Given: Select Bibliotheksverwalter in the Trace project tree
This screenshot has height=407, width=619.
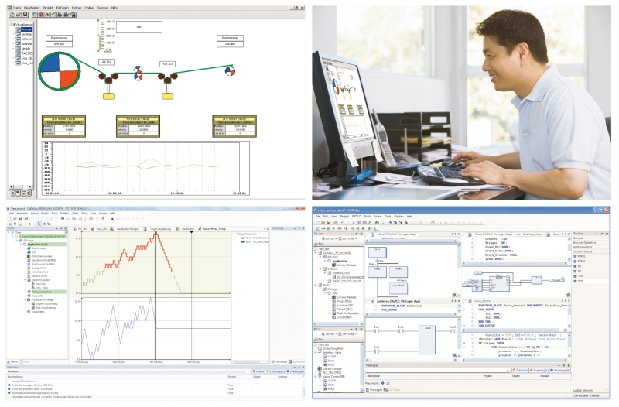Looking at the screenshot, I should (x=42, y=256).
